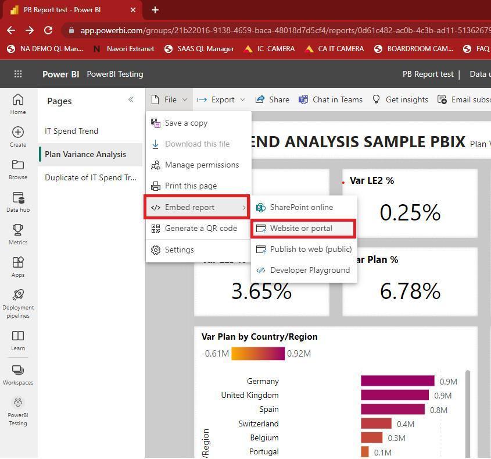
Task: Click the Power BI logo text
Action: [x=61, y=74]
